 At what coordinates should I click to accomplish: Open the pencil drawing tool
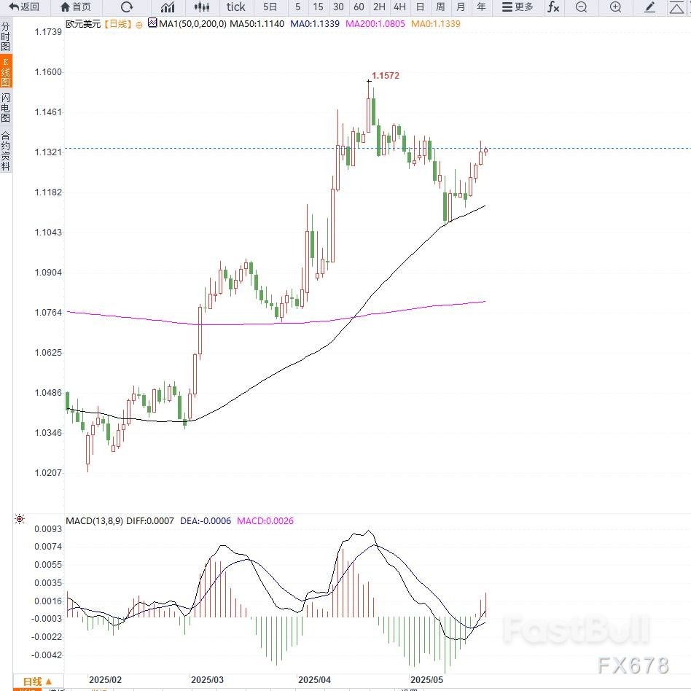pyautogui.click(x=650, y=7)
